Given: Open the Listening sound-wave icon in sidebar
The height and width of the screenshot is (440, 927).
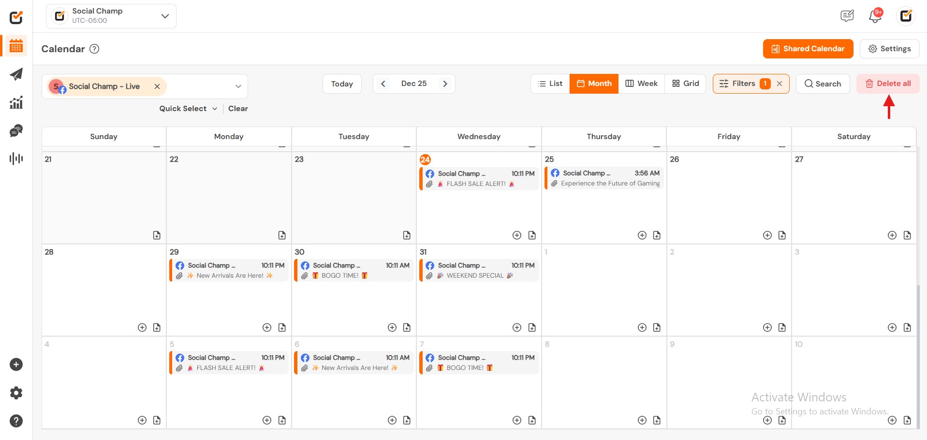Looking at the screenshot, I should click(x=16, y=158).
